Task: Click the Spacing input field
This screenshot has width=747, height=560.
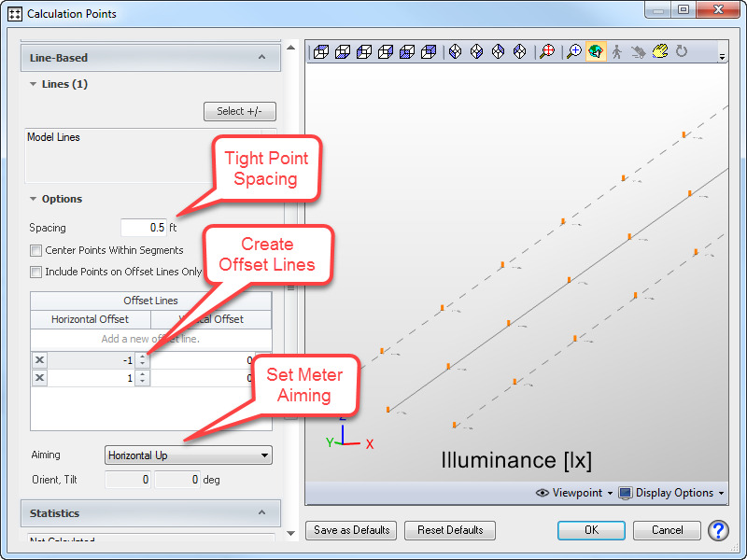Action: (x=144, y=228)
